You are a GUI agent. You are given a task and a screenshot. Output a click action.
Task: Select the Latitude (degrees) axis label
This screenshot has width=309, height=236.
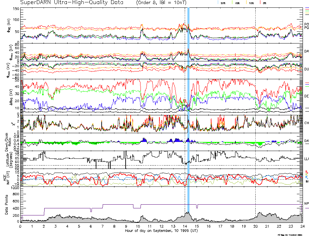point(7,159)
